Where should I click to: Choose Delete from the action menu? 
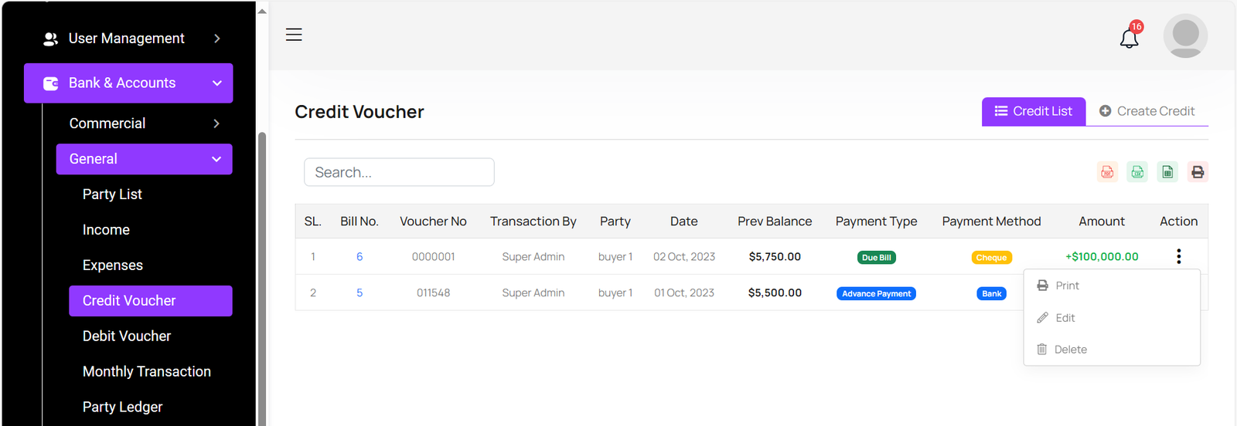pos(1070,350)
